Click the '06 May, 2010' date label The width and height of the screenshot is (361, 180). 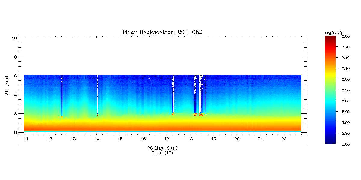(162, 148)
